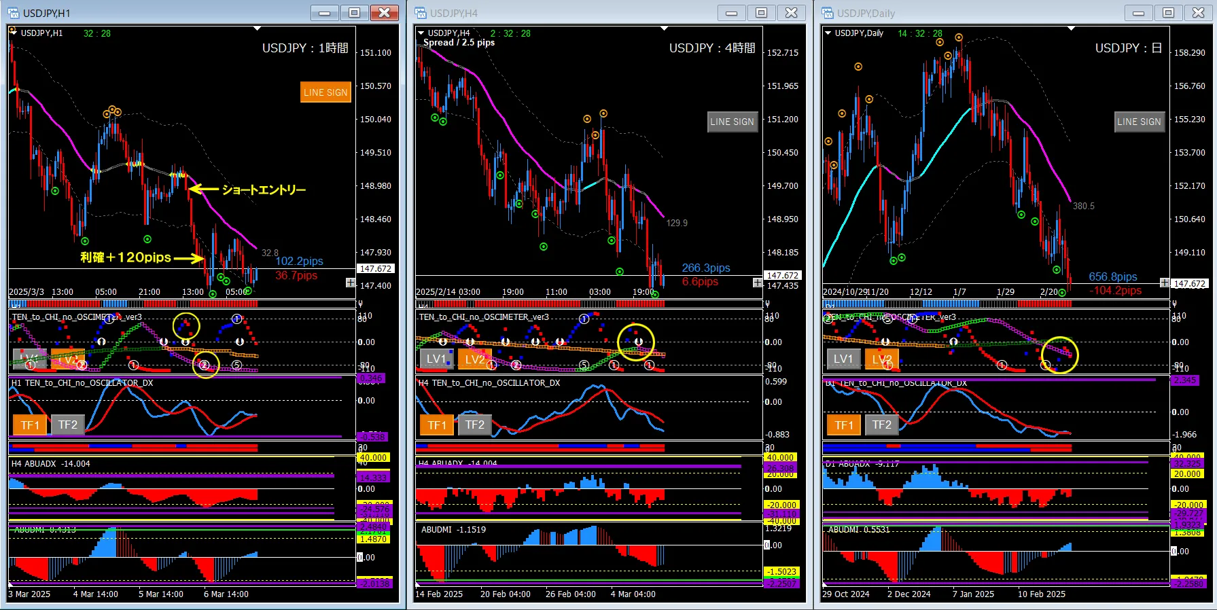Click the plus icon beside 147.435 in H4 chart

(x=758, y=283)
